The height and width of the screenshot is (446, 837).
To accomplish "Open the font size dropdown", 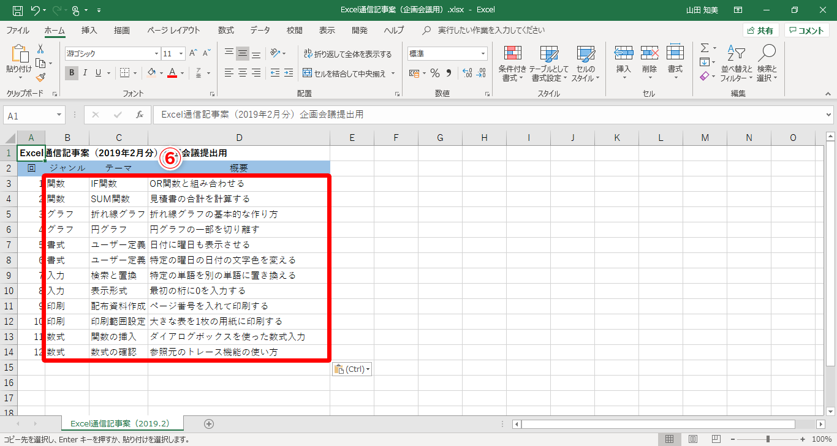I will 181,53.
